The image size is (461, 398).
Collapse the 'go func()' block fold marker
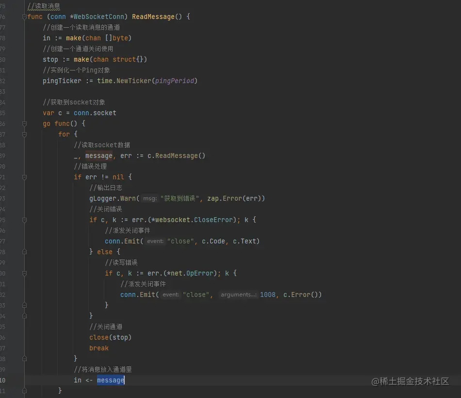[x=24, y=123]
